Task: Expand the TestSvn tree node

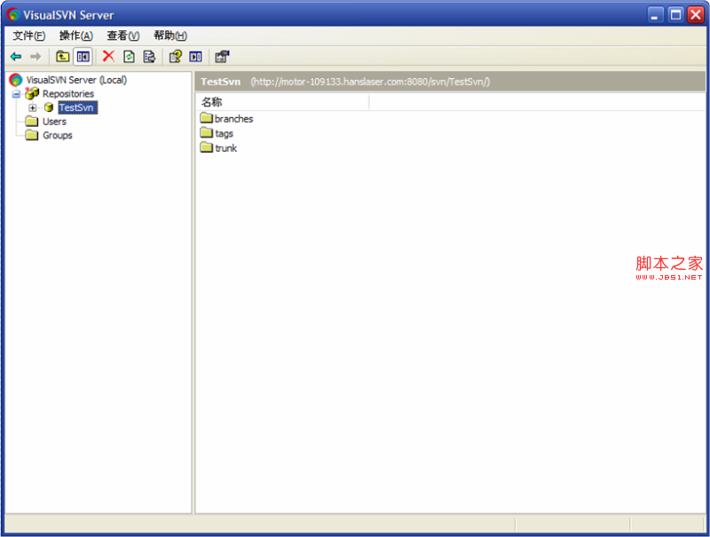Action: coord(33,107)
